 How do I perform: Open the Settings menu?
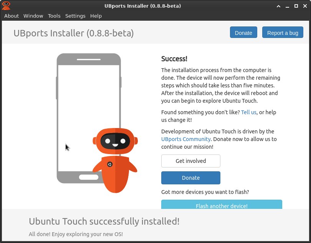point(75,16)
